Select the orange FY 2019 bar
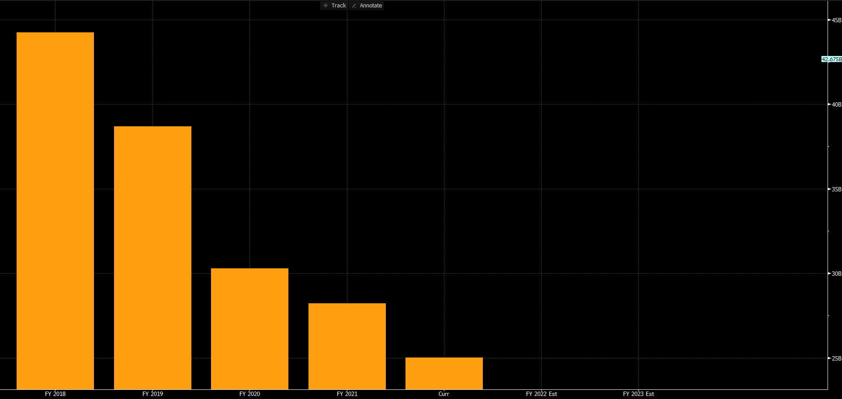842x399 pixels. (152, 257)
